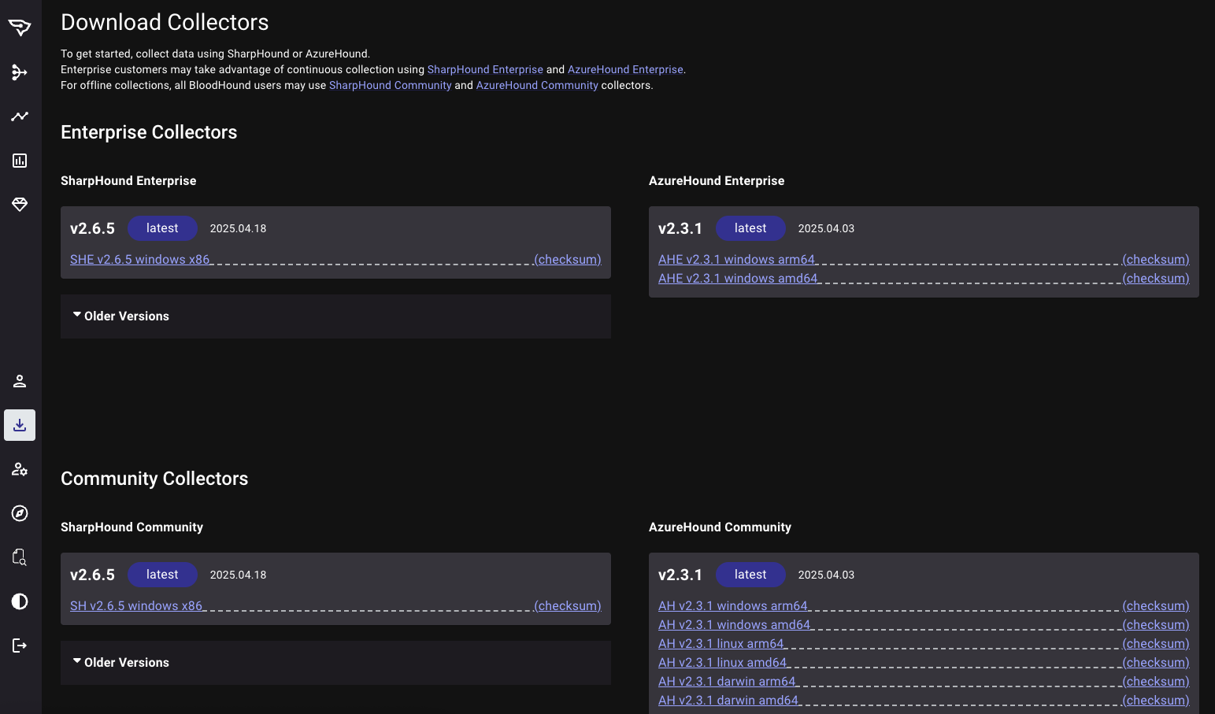Download SH v2.6.5 windows x86
The width and height of the screenshot is (1215, 714).
[136, 605]
